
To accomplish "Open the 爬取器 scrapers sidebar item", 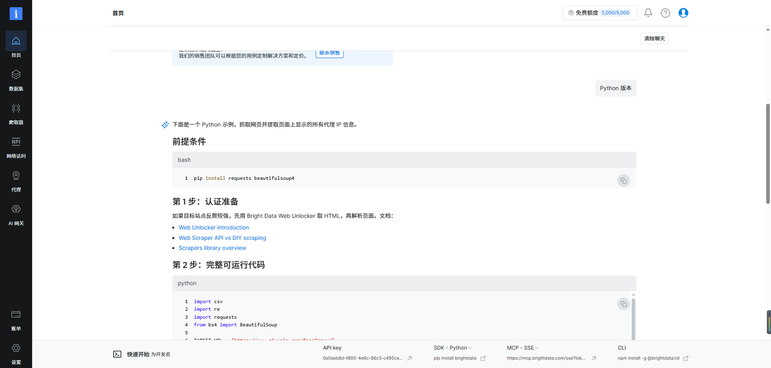I will click(x=16, y=113).
